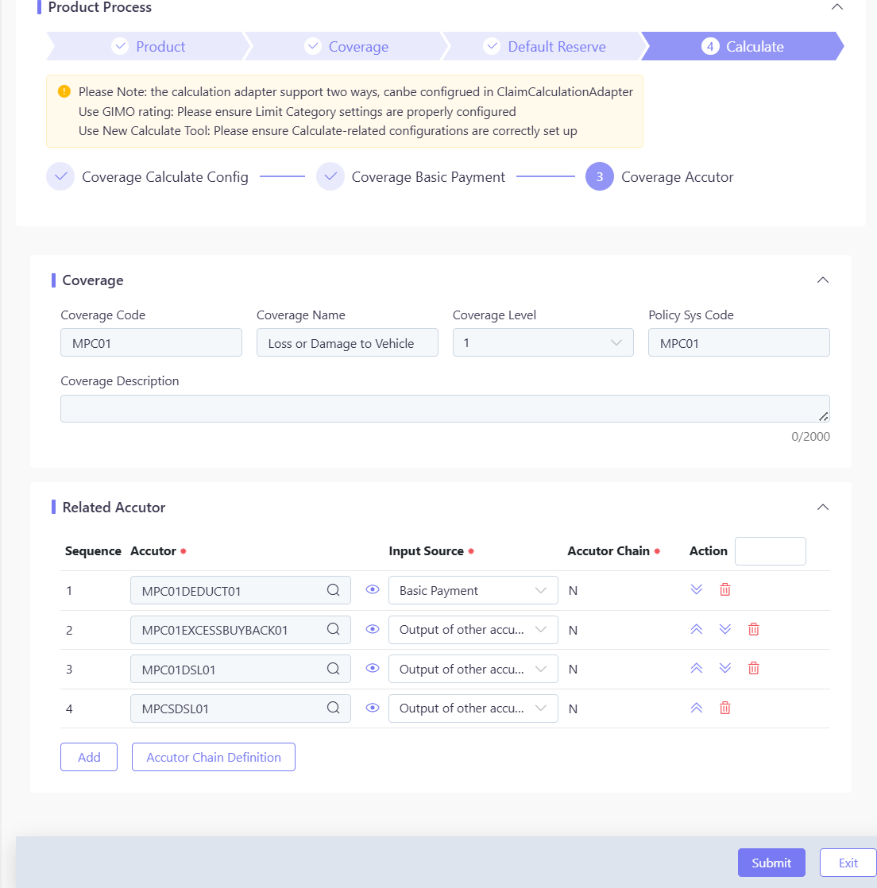
Task: Search accutor in MPC01EXCESSBUYBACK01 row
Action: [x=333, y=629]
